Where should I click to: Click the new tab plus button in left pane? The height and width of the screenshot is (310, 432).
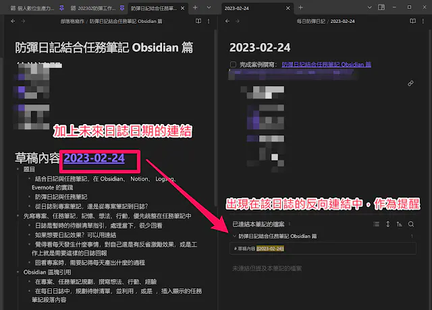click(195, 7)
